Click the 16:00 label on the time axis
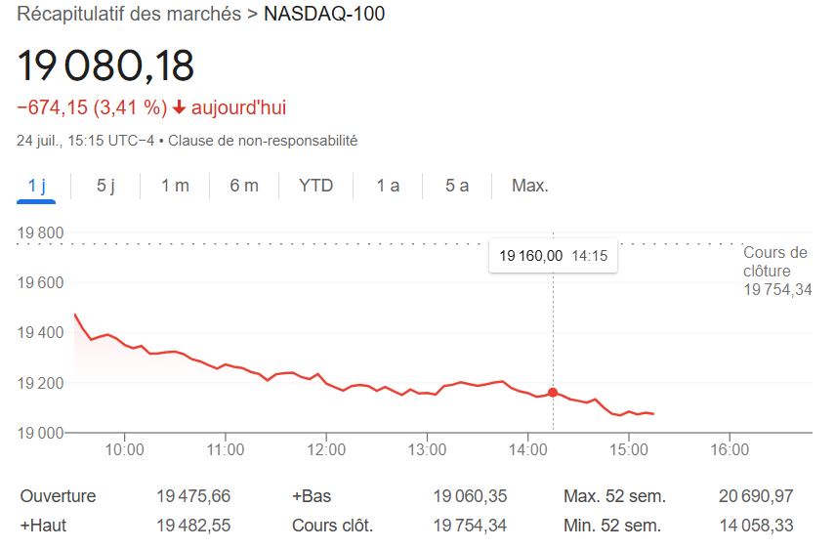835x549 pixels. coord(729,450)
